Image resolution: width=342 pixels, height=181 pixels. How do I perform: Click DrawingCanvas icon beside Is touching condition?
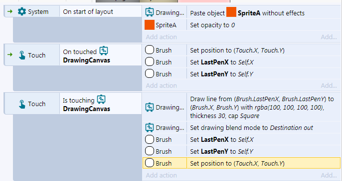(101, 99)
